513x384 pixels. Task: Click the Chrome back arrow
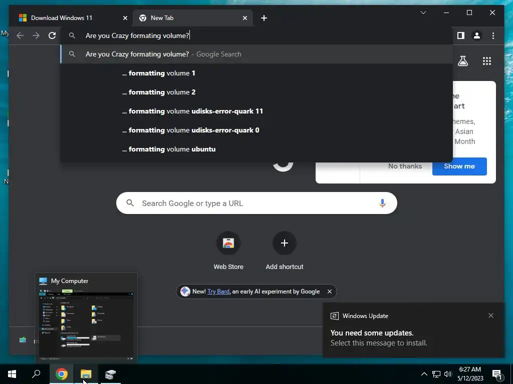(20, 35)
